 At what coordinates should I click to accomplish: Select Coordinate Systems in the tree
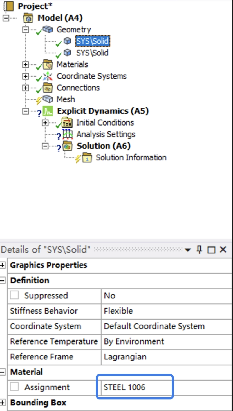point(92,76)
